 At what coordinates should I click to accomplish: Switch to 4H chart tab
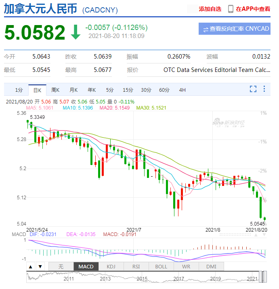(183, 90)
